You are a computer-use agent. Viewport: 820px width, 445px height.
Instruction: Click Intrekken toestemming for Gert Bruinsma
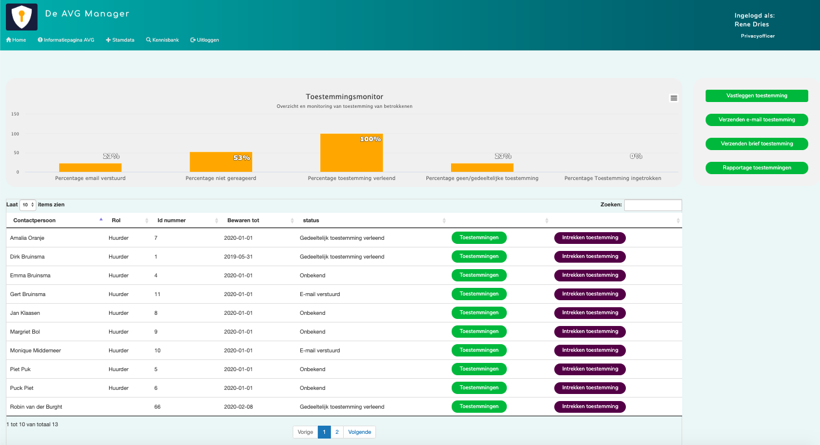590,294
